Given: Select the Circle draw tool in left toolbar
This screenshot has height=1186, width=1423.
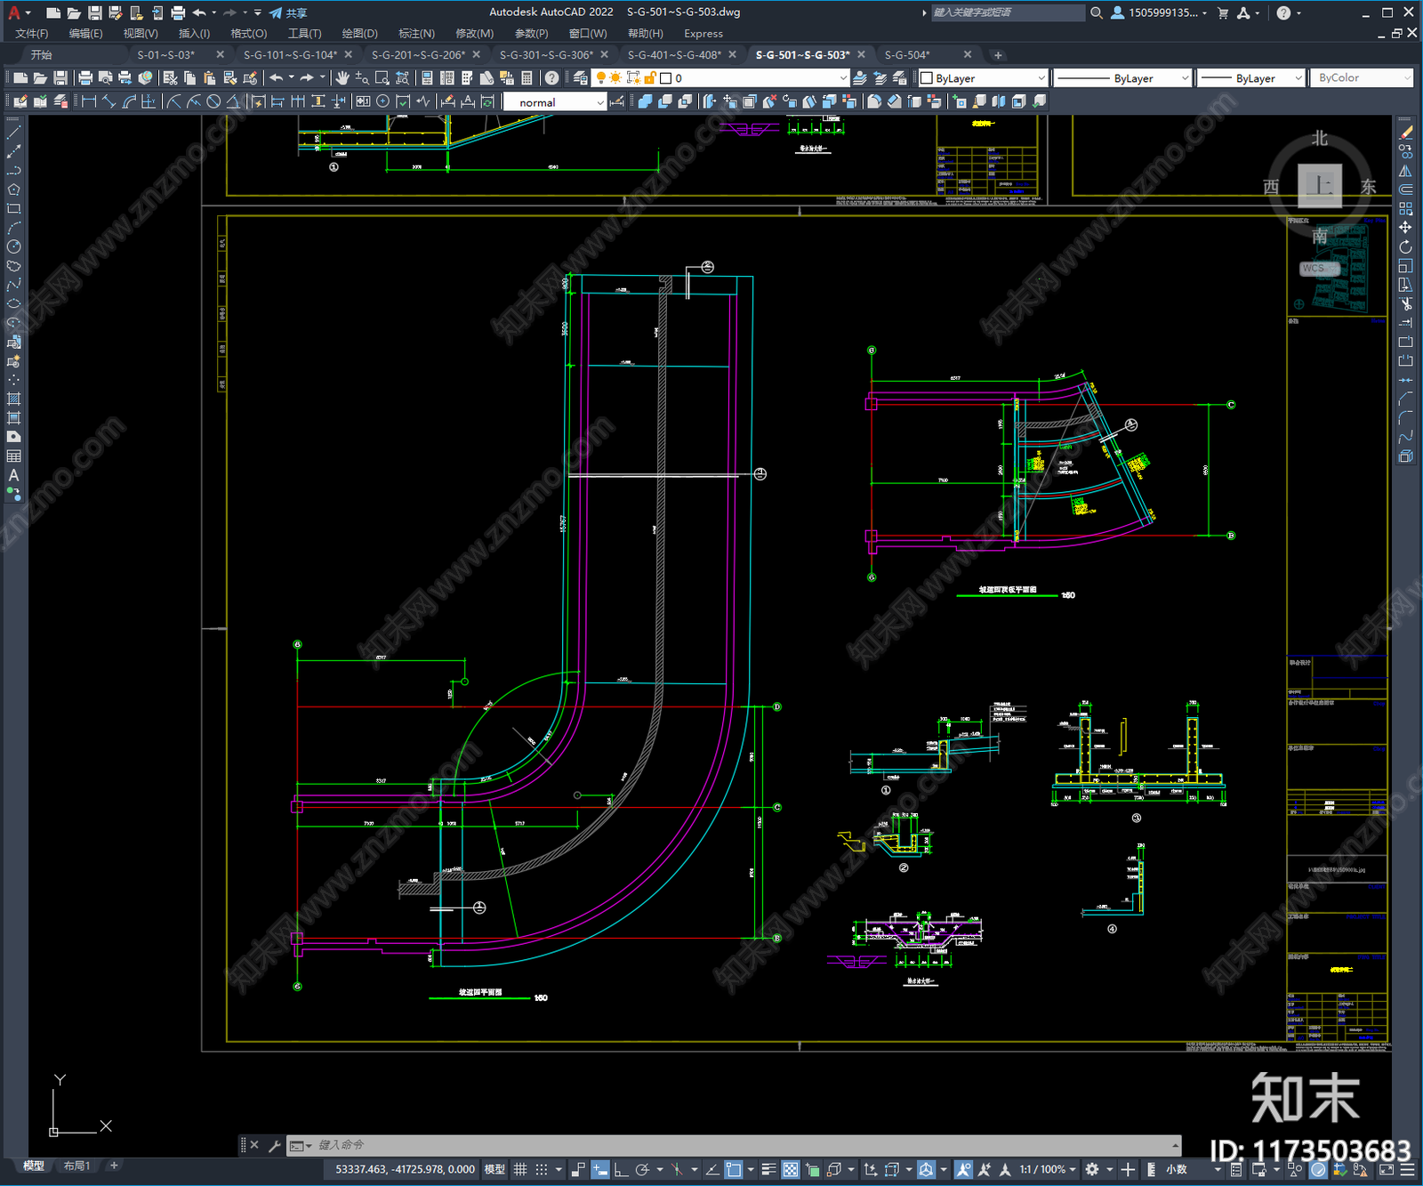Looking at the screenshot, I should (x=13, y=246).
